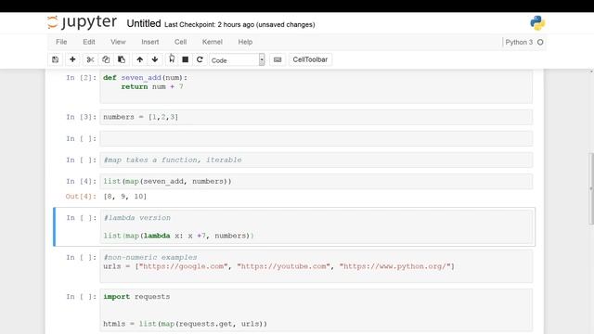
Task: Cut selected cell with scissors icon
Action: pyautogui.click(x=90, y=59)
